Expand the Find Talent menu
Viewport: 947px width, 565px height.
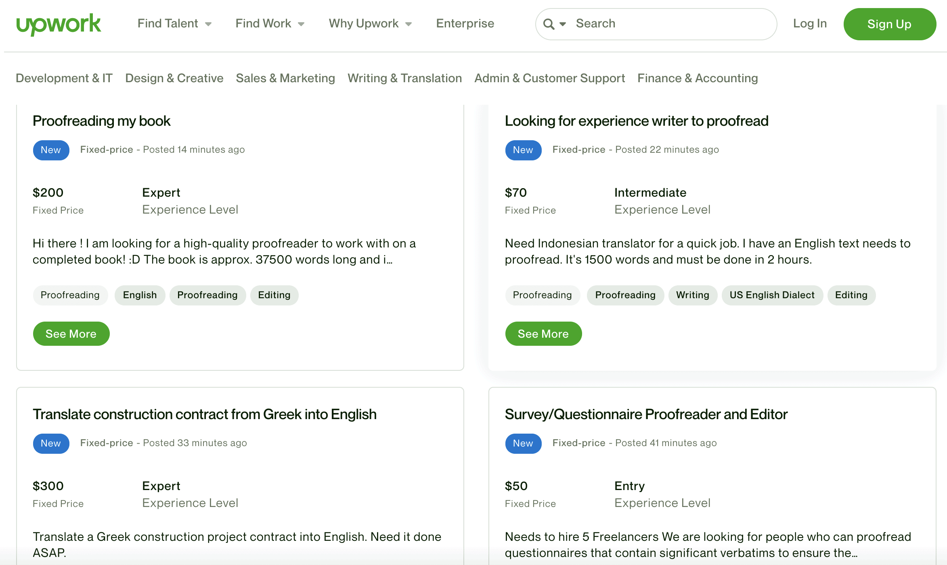click(174, 23)
